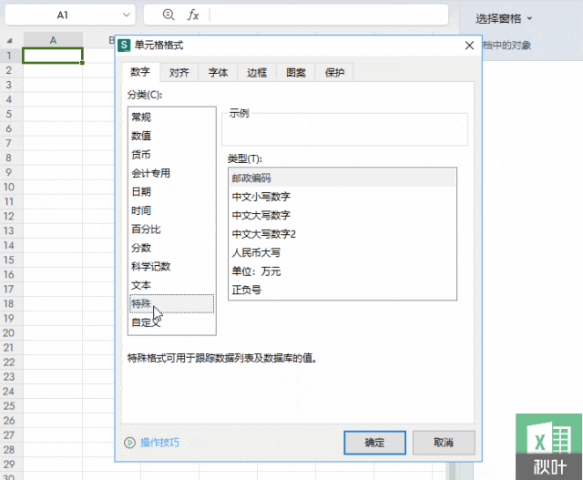Click the formula bar input field
This screenshot has width=583, height=480.
pyautogui.click(x=329, y=15)
